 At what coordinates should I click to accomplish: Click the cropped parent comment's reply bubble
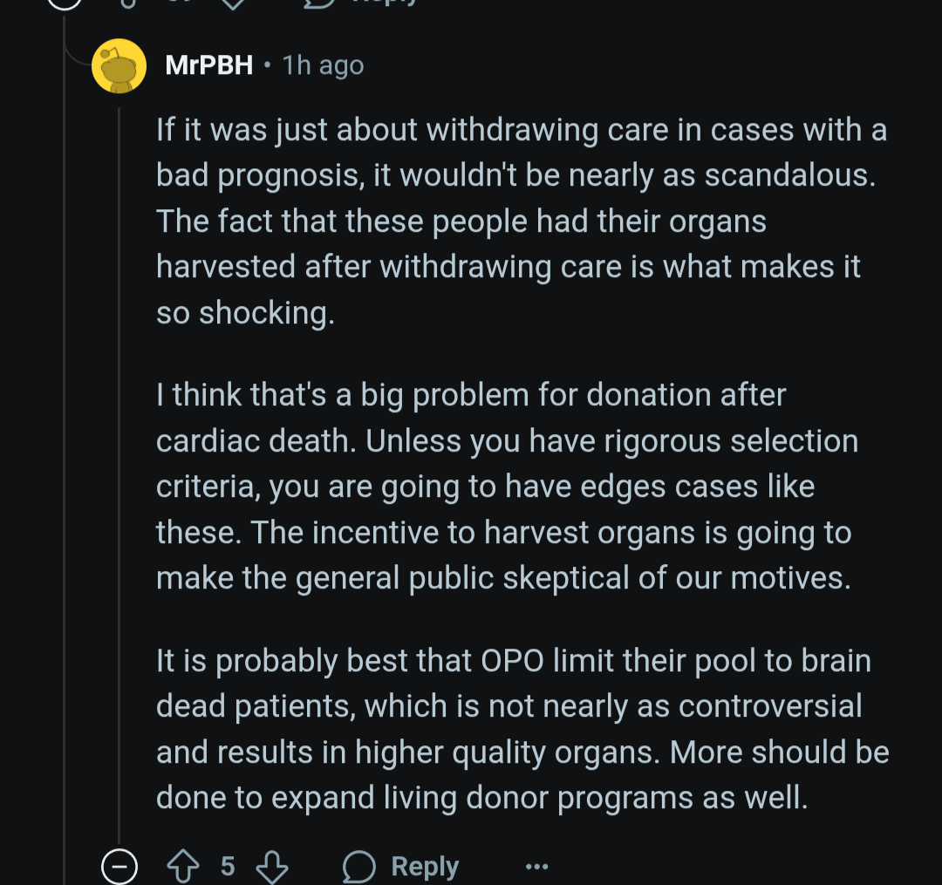(319, 3)
